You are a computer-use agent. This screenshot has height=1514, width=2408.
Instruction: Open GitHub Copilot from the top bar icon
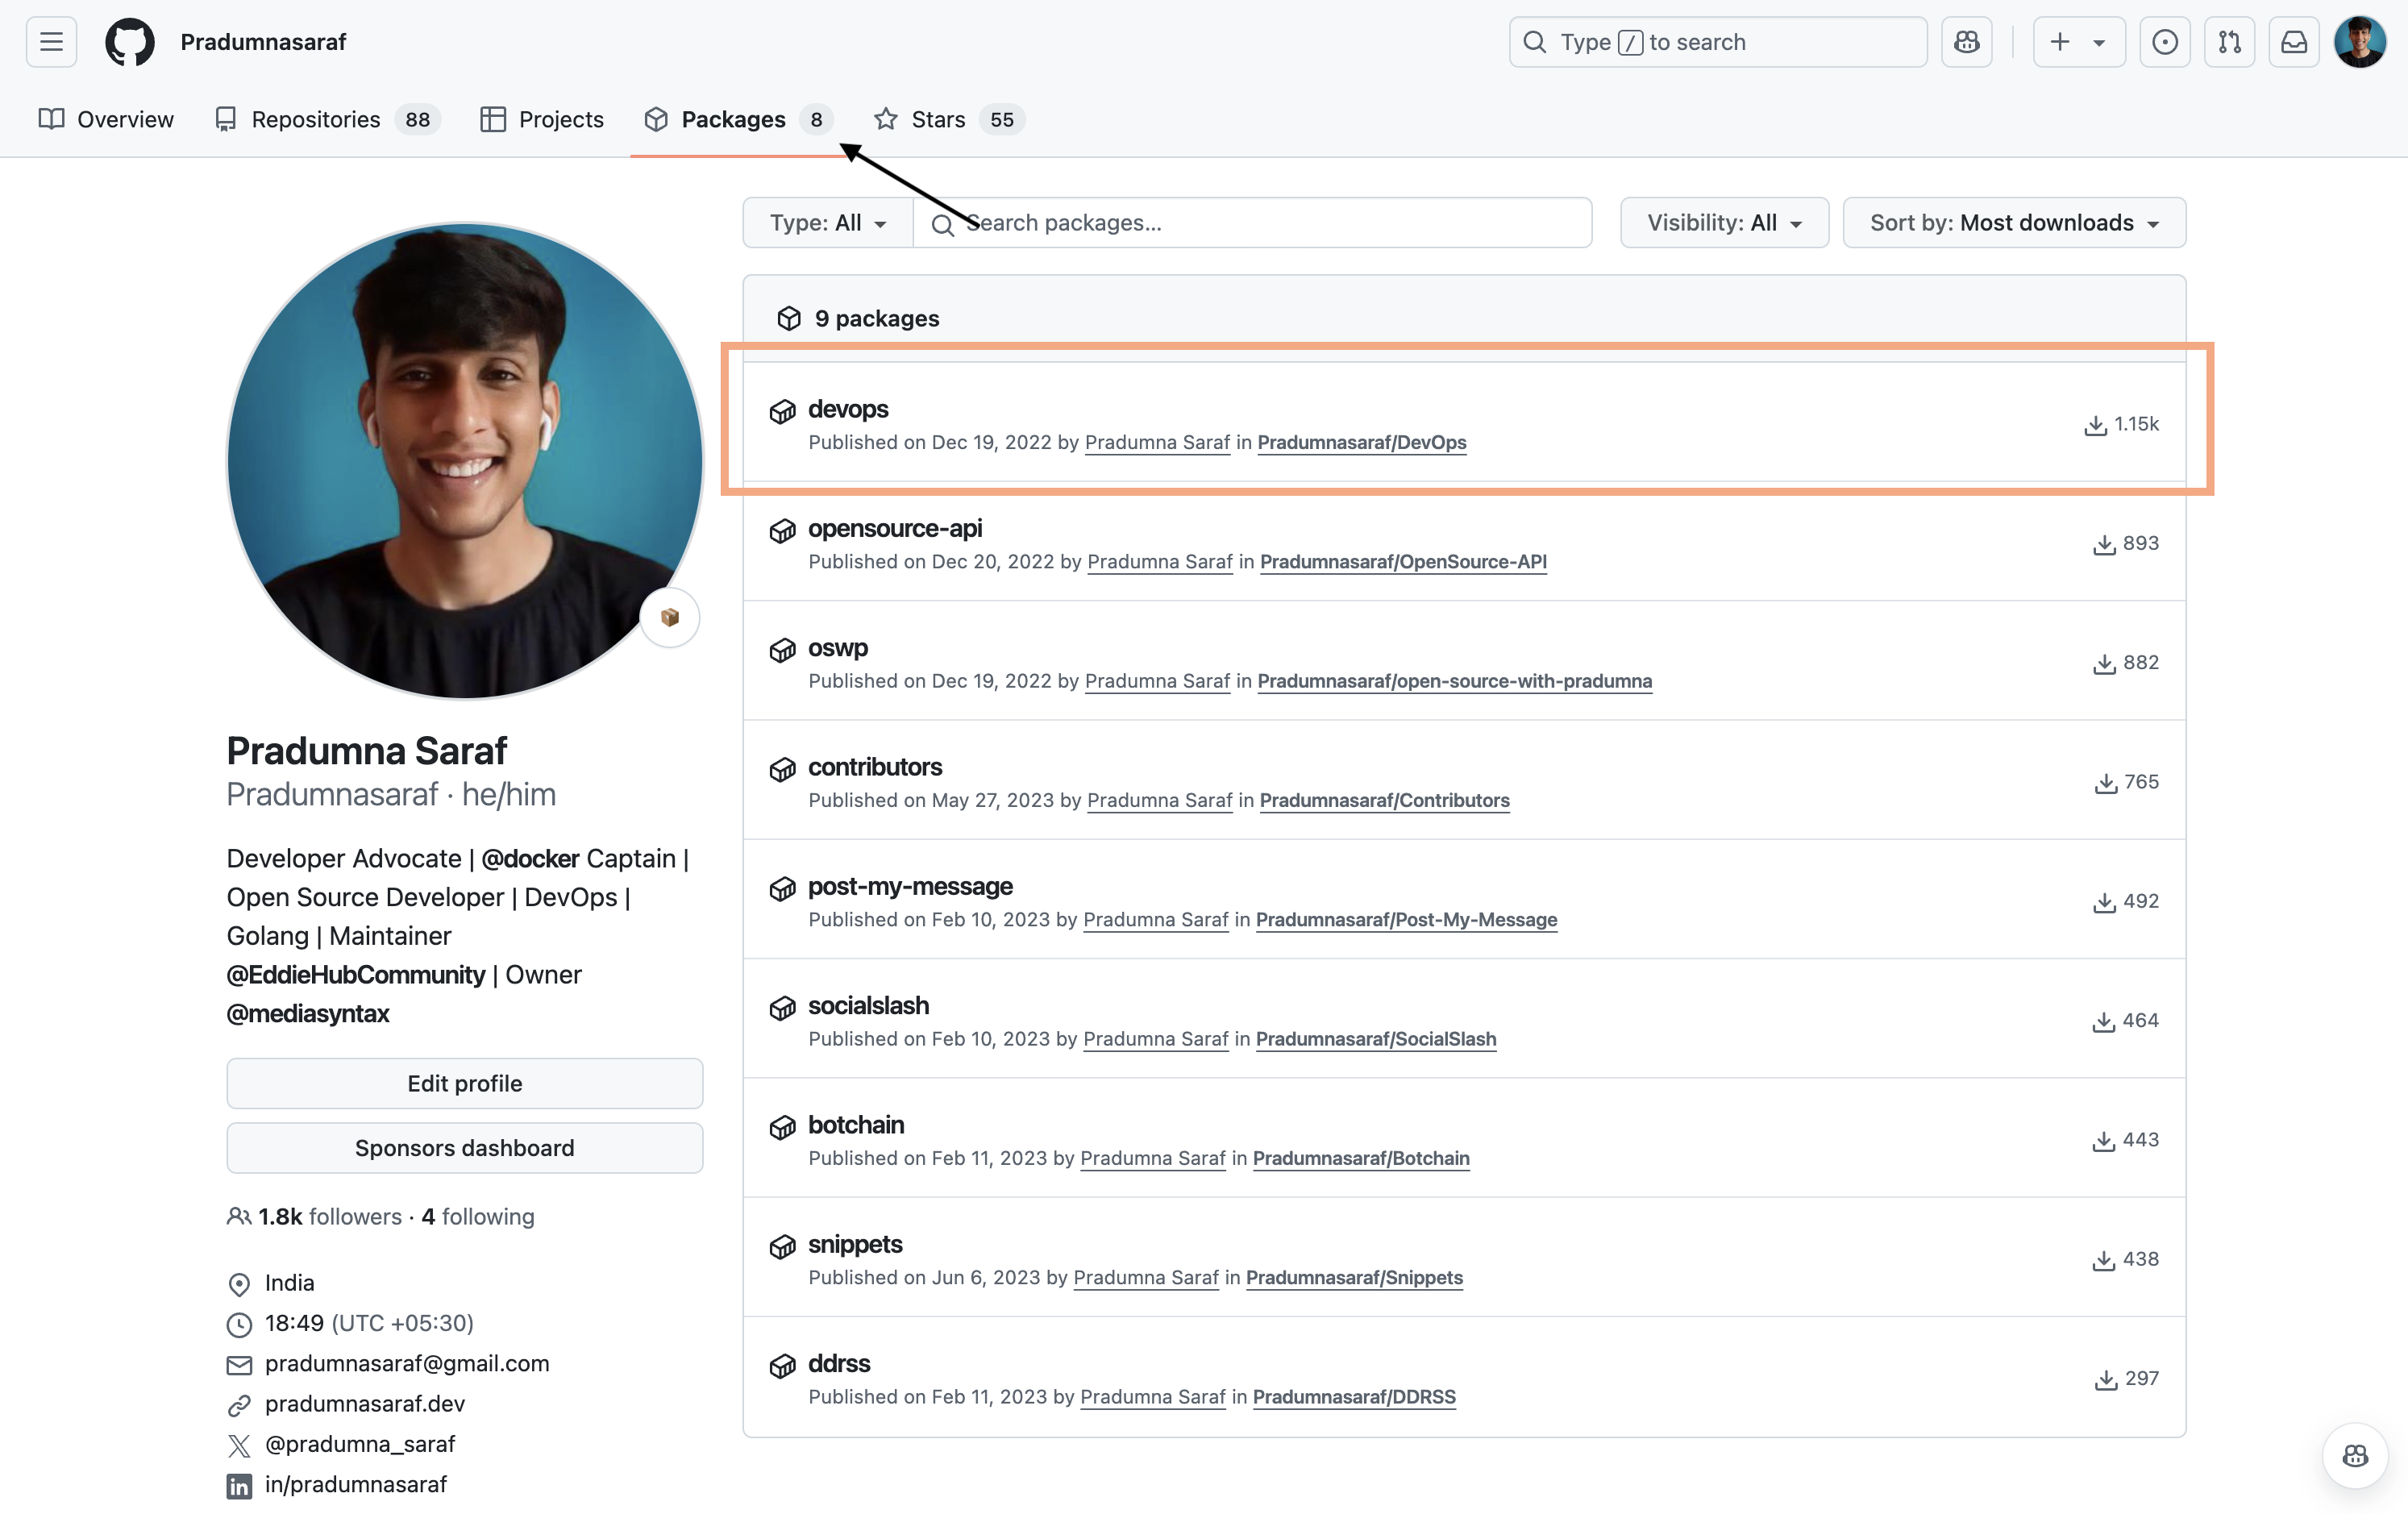(1966, 41)
